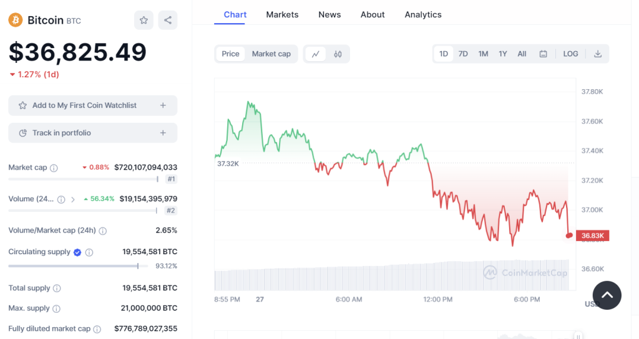Image resolution: width=639 pixels, height=339 pixels.
Task: Toggle the LOG scale option
Action: click(570, 54)
